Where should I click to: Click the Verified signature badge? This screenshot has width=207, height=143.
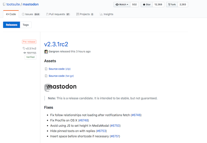click(x=30, y=57)
